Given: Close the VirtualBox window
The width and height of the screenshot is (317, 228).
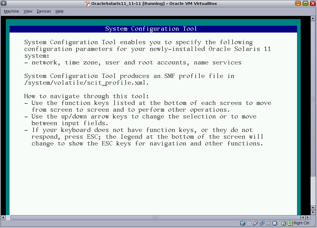Looking at the screenshot, I should 313,3.
